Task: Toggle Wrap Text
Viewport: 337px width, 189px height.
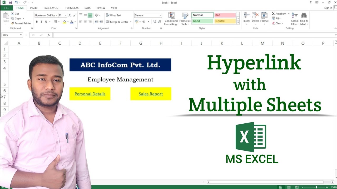Action: click(x=113, y=15)
